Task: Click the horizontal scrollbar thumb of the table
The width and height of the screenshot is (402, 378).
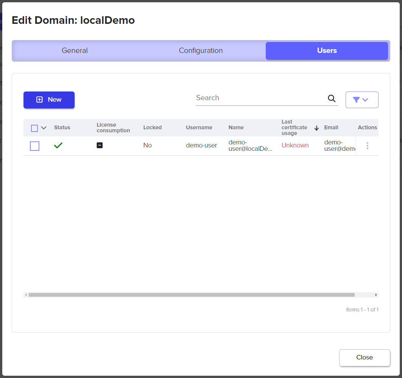Action: (191, 295)
